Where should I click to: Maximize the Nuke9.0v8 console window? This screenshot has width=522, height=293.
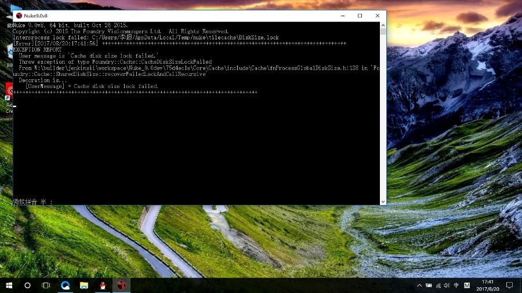(x=360, y=16)
